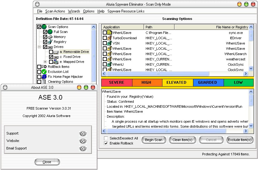
Task: Enable the RollBack Items checkbox
Action: coord(39,67)
